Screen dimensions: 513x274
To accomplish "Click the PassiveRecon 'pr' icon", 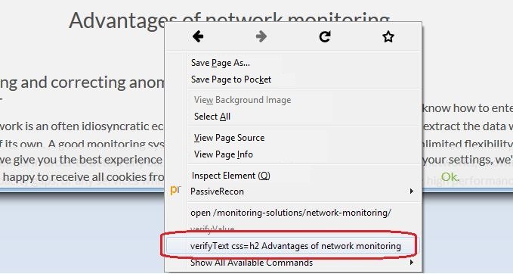I will point(175,190).
